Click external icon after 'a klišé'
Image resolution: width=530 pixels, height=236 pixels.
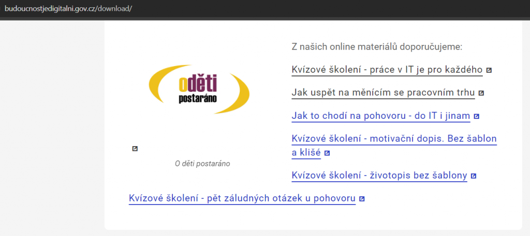[x=327, y=153]
